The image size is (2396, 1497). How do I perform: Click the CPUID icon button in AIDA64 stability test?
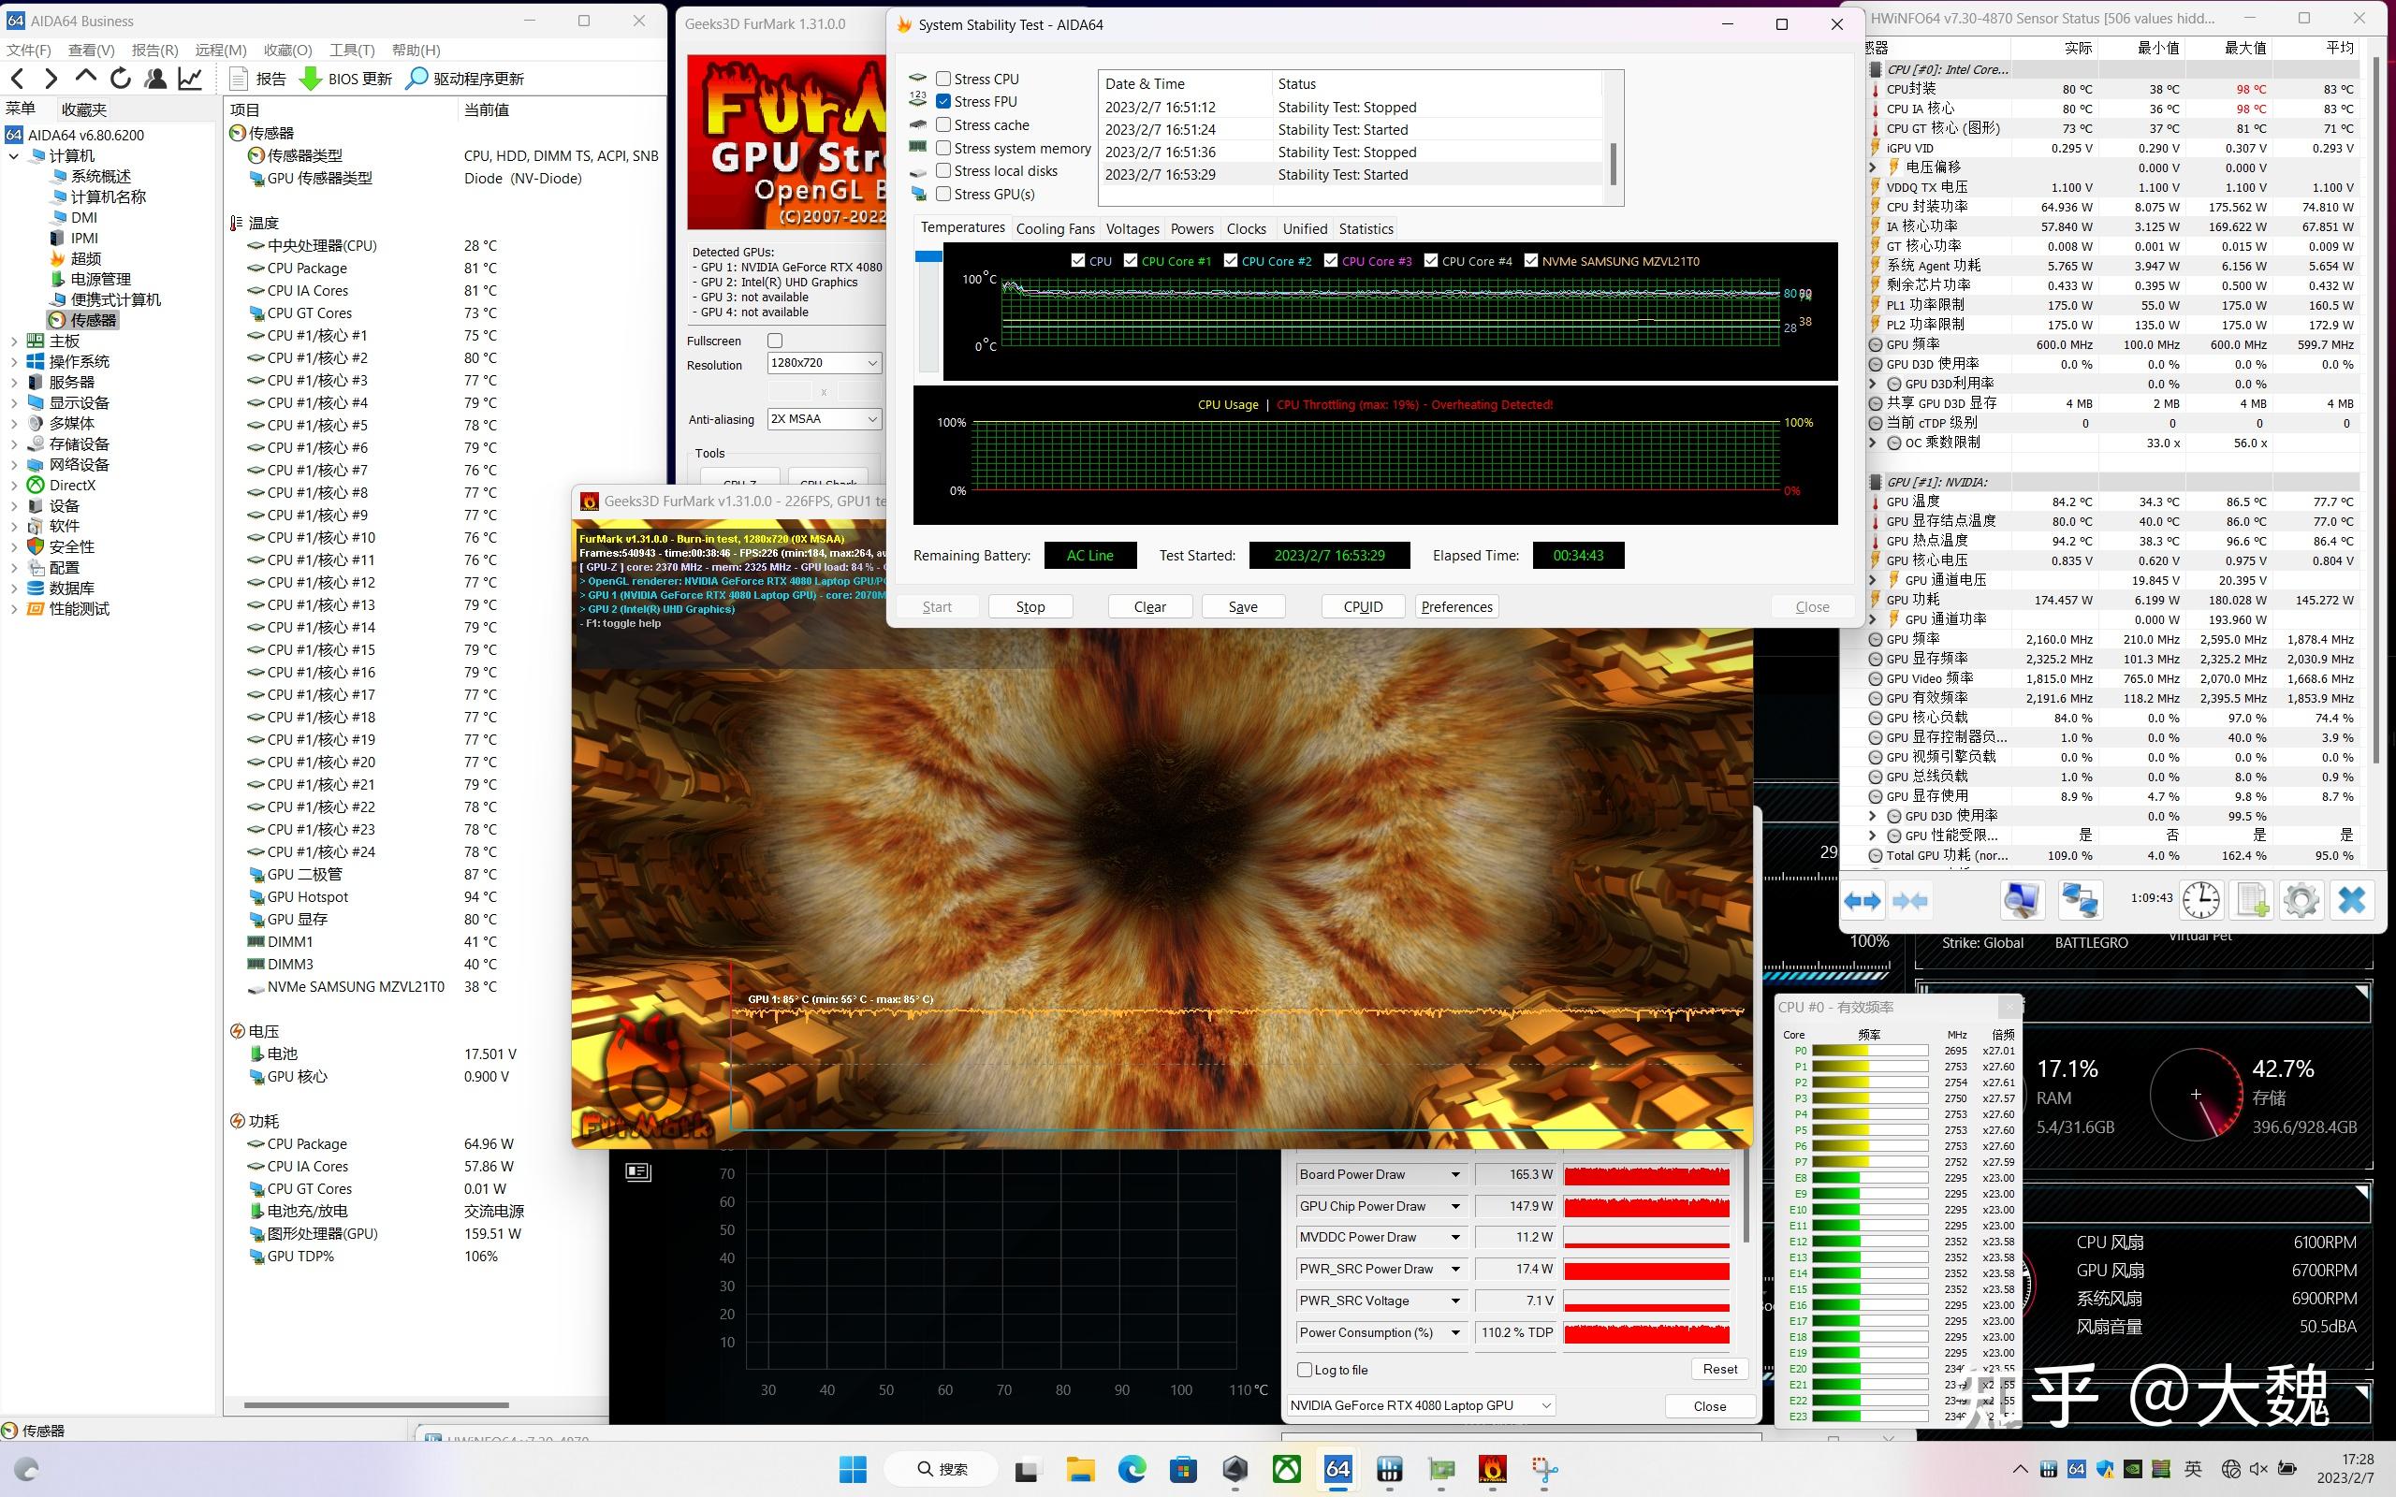point(1363,605)
